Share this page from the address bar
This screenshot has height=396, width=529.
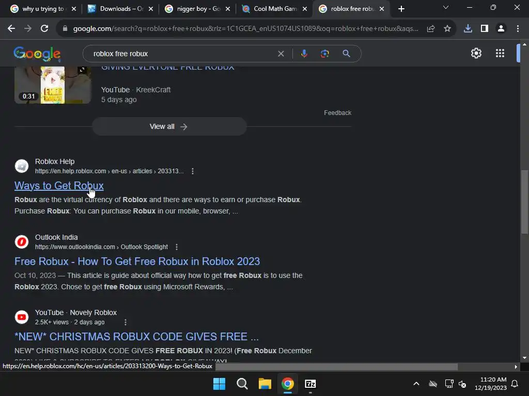click(x=431, y=29)
